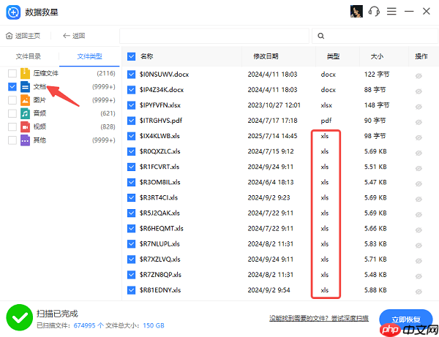Image resolution: width=439 pixels, height=337 pixels.
Task: Click the 返回 back button
Action: click(x=74, y=36)
